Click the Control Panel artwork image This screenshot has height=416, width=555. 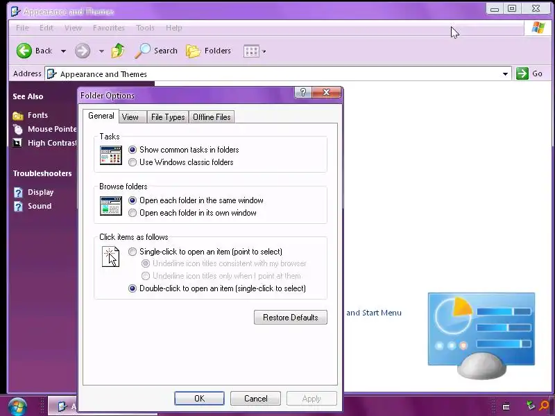[x=481, y=336]
